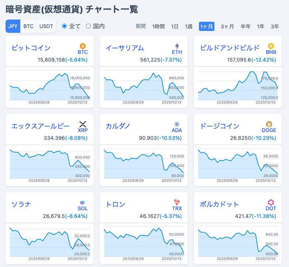289x267 pixels.
Task: Click the DOT ticker label
Action: click(271, 208)
